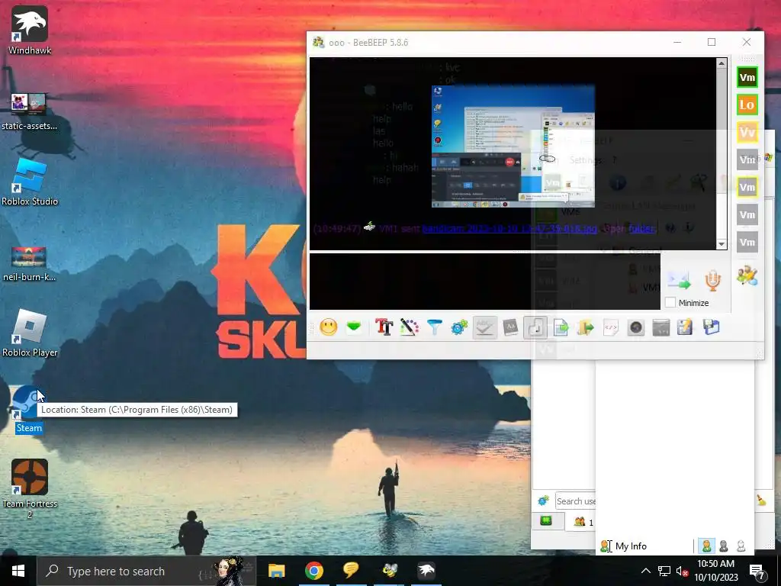
Task: Switch to BeeBEEP bee icon on taskbar
Action: pyautogui.click(x=389, y=571)
